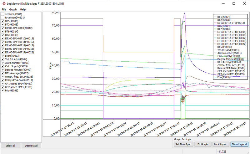This screenshot has height=154, width=250.
Task: Toggle EB100-EP14-BT3(40012) checkbox
Action: point(2,28)
